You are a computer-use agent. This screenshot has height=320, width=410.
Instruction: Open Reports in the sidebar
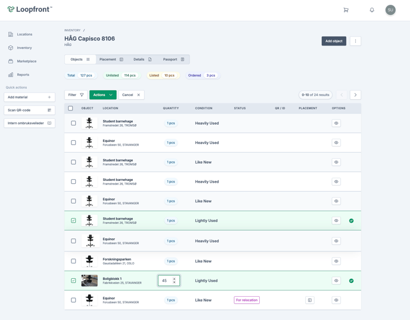click(x=19, y=75)
